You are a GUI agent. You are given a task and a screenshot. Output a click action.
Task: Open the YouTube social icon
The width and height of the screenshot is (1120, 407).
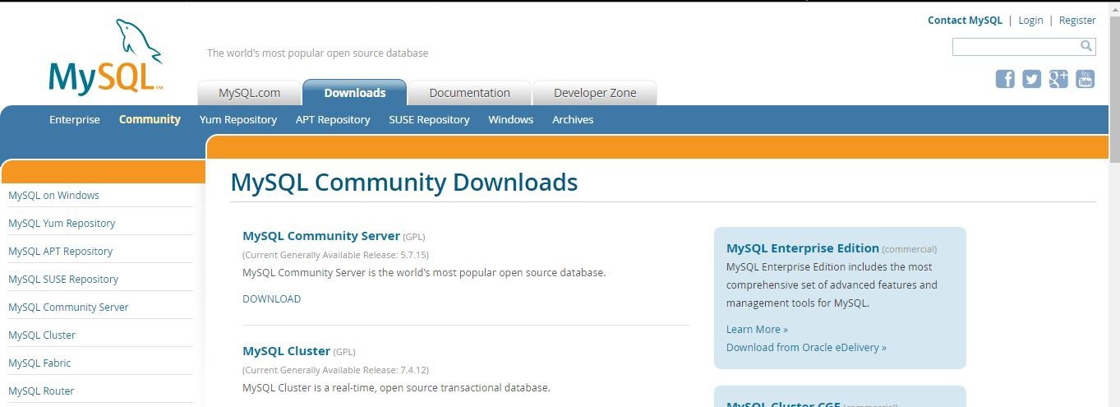click(1085, 79)
